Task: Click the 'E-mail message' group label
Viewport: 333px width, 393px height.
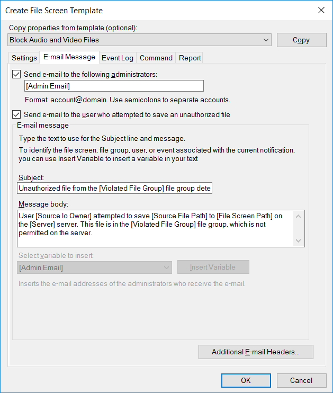Action: click(42, 126)
